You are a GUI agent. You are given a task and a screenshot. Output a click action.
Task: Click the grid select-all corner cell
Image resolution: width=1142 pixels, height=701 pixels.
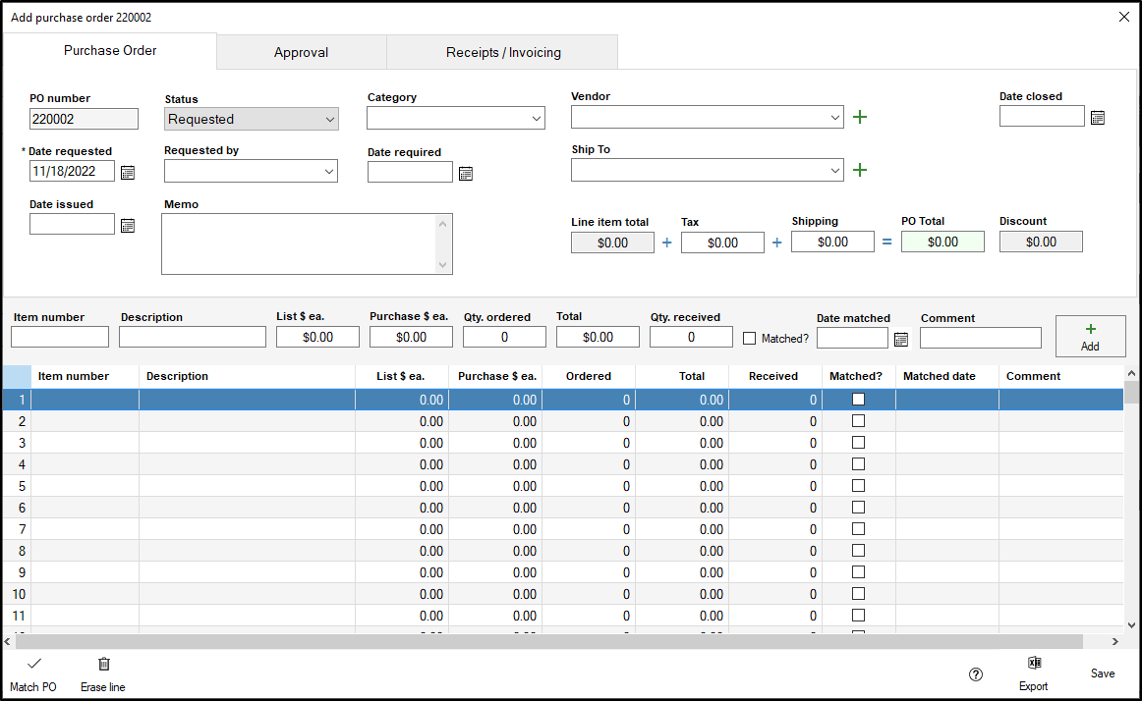(x=18, y=376)
